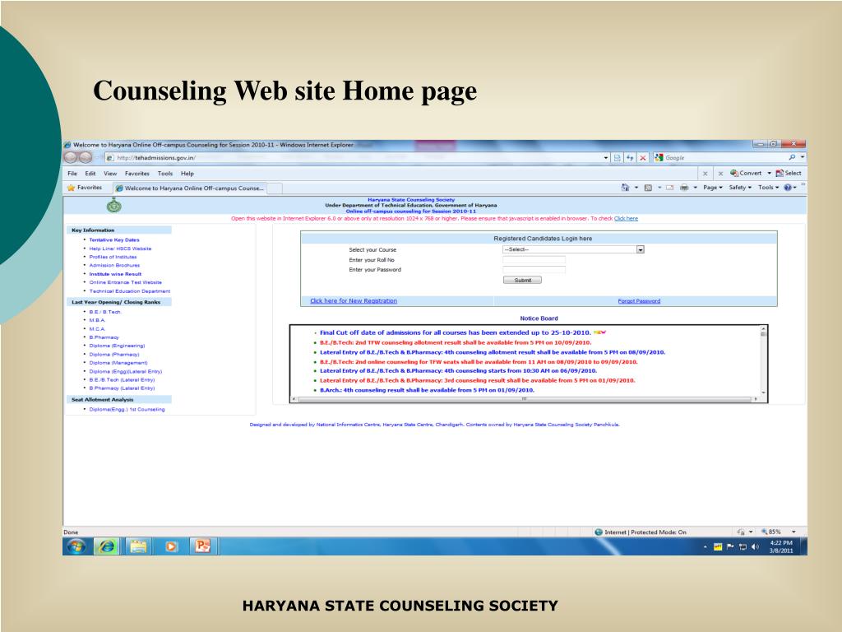Open the File menu

click(x=72, y=174)
